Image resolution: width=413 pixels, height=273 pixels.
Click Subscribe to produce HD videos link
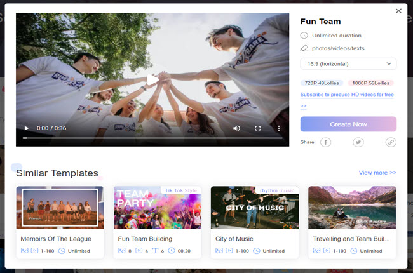tap(346, 95)
